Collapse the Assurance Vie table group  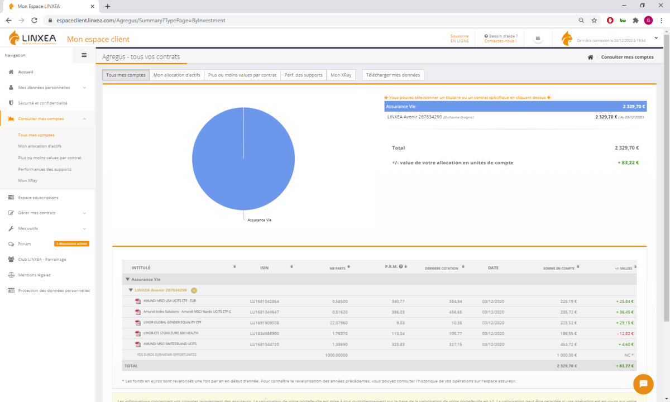(127, 279)
